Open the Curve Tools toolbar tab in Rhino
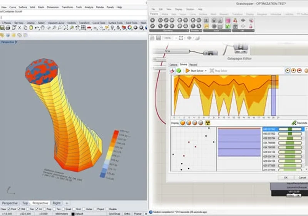 99,23
